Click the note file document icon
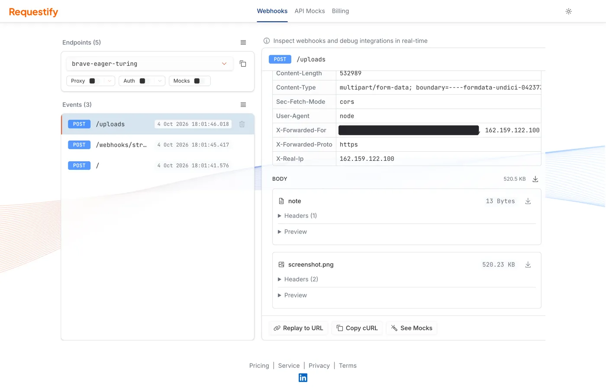 (281, 201)
